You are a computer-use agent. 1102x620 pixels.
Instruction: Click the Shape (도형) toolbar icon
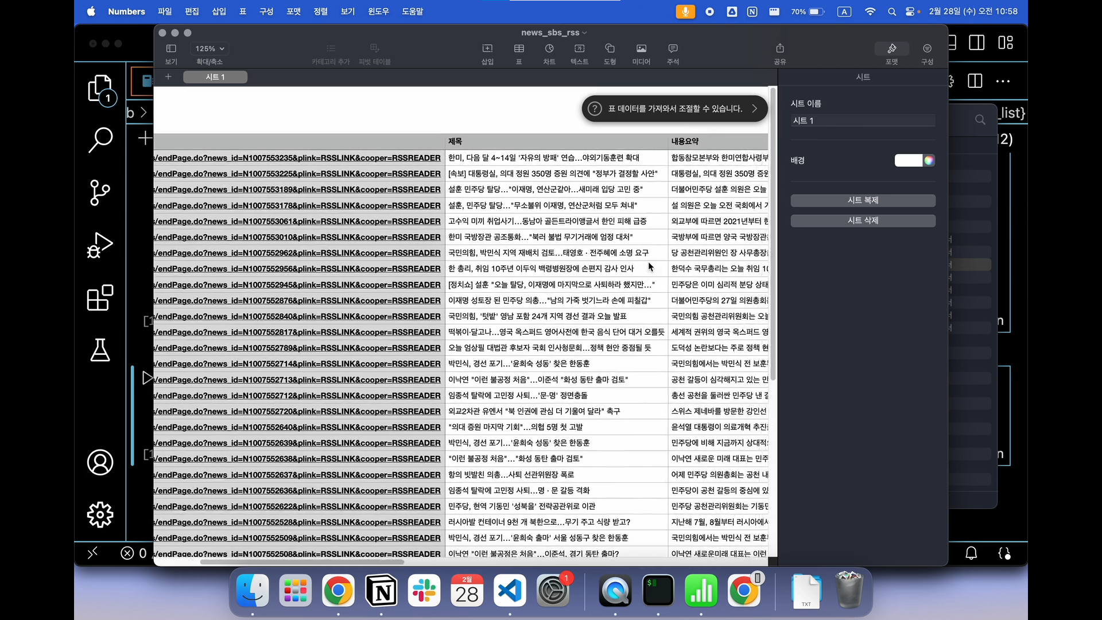(x=610, y=49)
